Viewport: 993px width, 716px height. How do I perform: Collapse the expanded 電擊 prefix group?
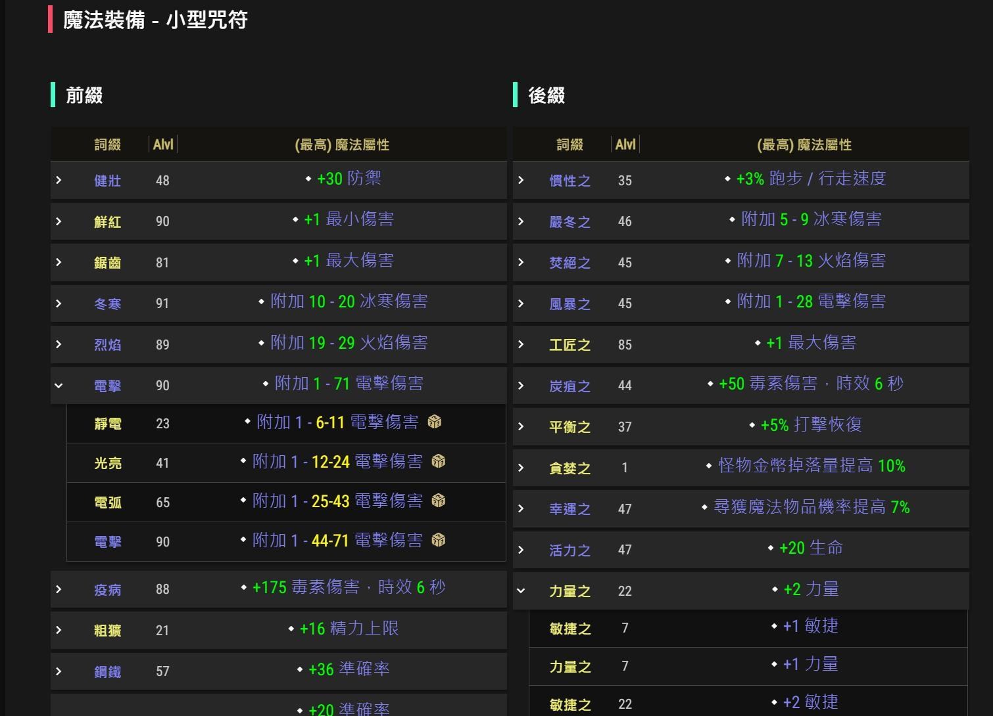click(59, 386)
